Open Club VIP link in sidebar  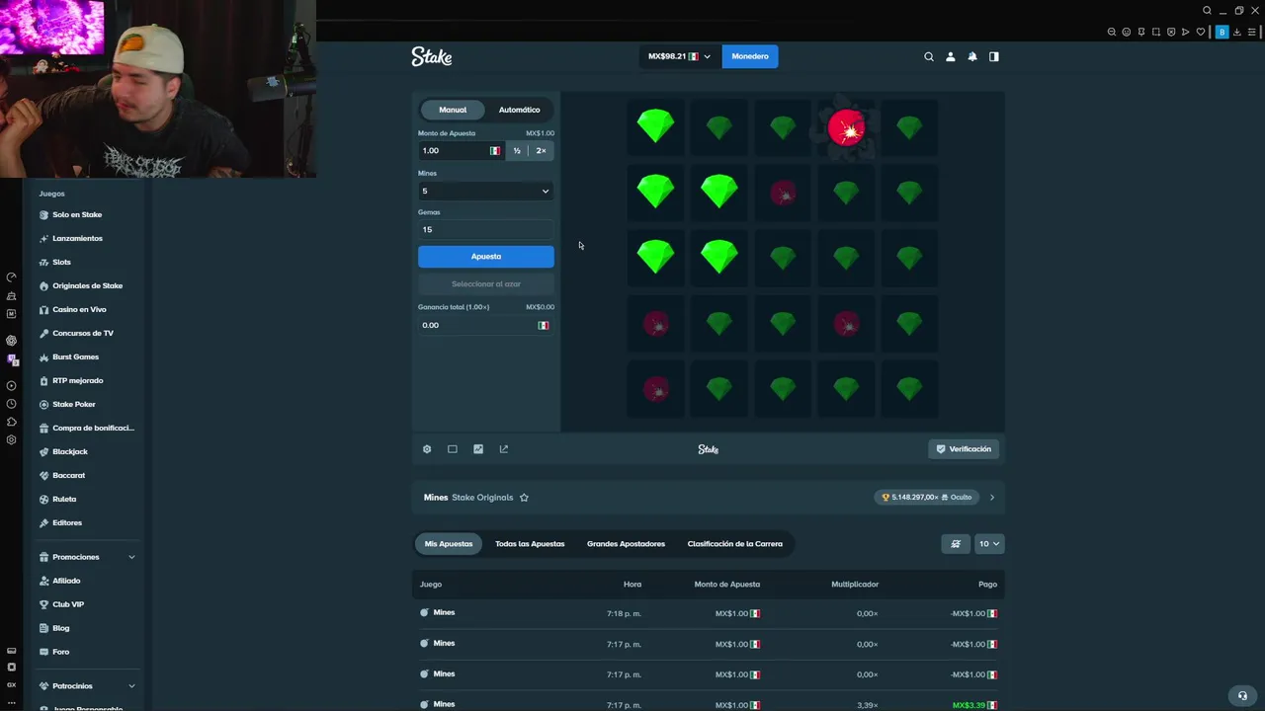click(x=67, y=604)
